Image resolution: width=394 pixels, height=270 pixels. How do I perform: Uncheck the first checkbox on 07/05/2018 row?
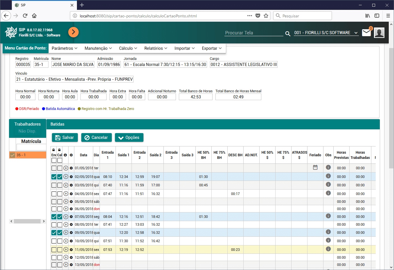54,217
